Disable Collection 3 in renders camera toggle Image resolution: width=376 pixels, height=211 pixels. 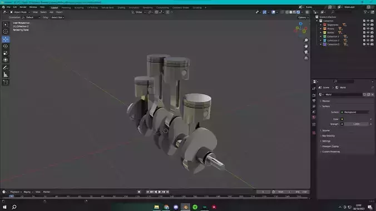click(x=372, y=44)
